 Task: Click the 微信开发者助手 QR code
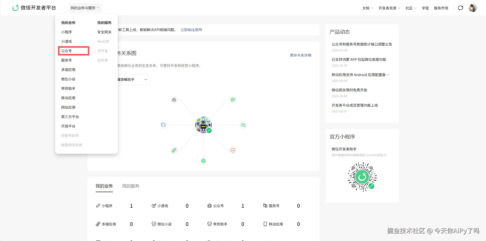pyautogui.click(x=362, y=177)
